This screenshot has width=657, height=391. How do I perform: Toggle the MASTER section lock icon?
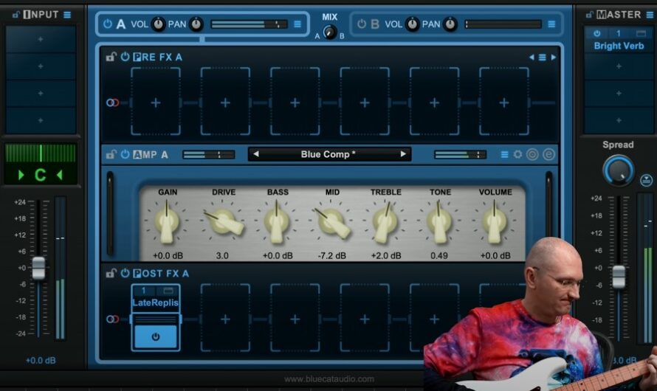pos(589,15)
